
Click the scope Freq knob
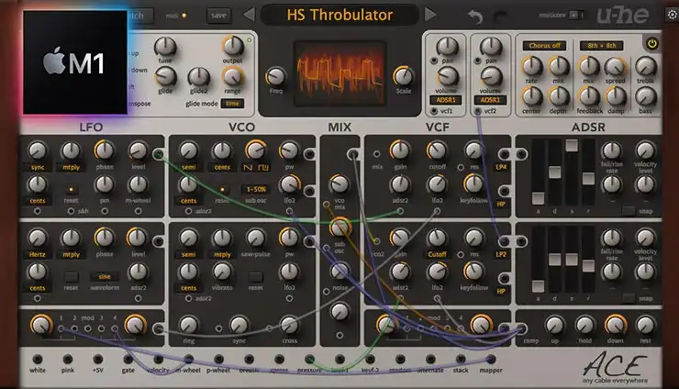point(276,77)
